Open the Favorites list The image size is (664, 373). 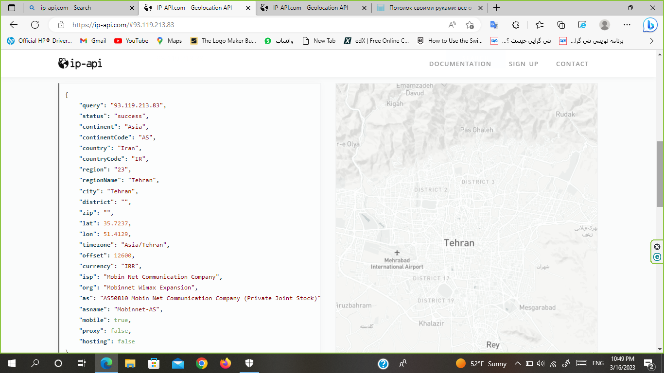coord(539,25)
